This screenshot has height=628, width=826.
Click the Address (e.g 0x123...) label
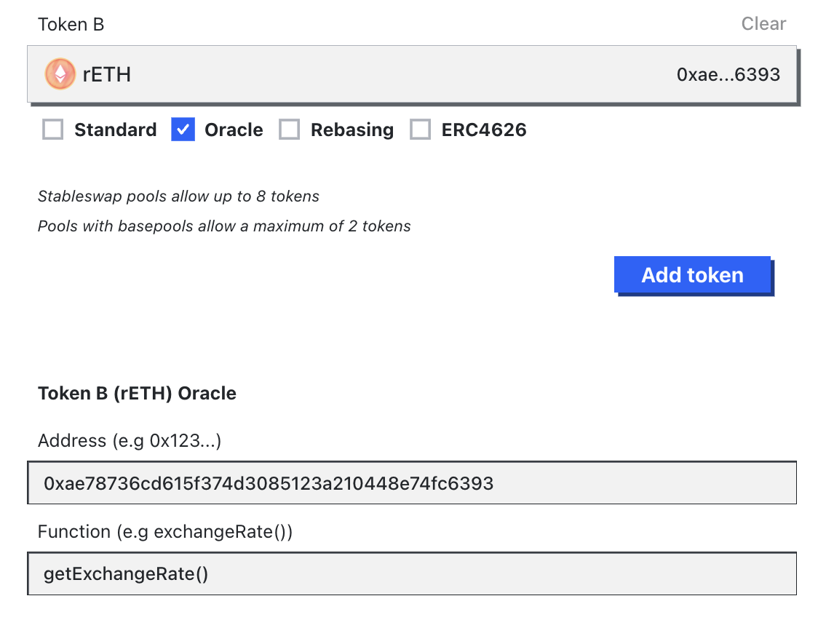[130, 440]
